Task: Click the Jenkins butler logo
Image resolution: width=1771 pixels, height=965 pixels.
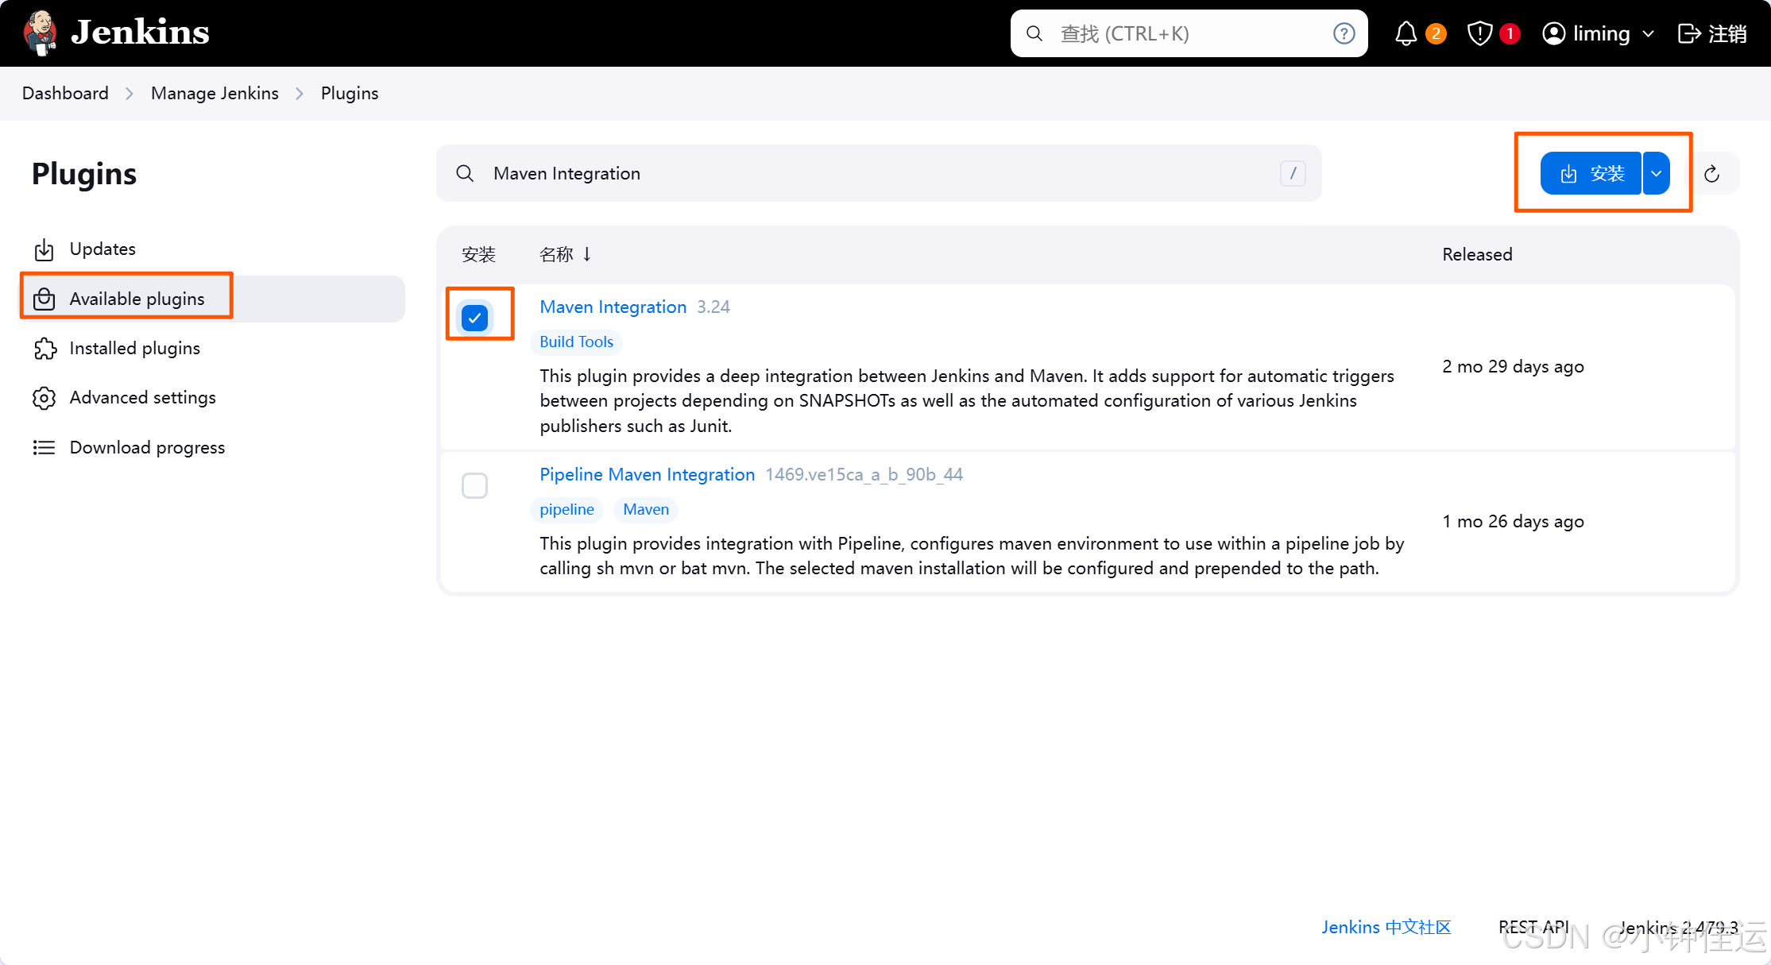Action: click(40, 33)
